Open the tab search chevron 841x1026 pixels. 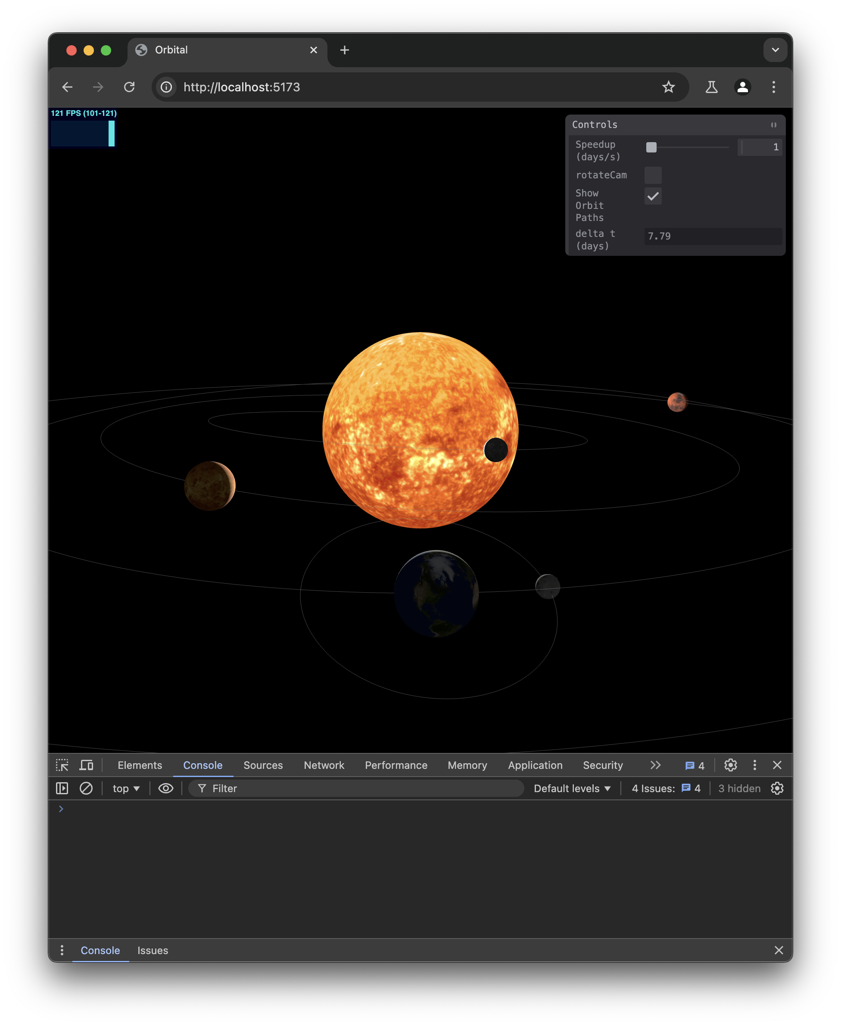tap(775, 50)
